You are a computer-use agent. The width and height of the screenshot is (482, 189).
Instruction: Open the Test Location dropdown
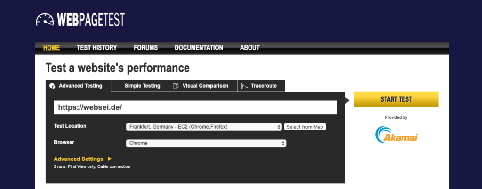point(204,127)
